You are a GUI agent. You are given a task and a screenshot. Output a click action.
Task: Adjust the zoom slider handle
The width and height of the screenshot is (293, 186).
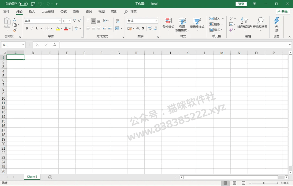(263, 183)
